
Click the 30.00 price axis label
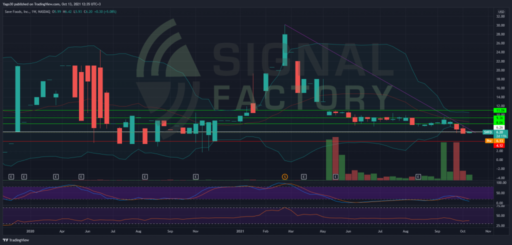[501, 25]
